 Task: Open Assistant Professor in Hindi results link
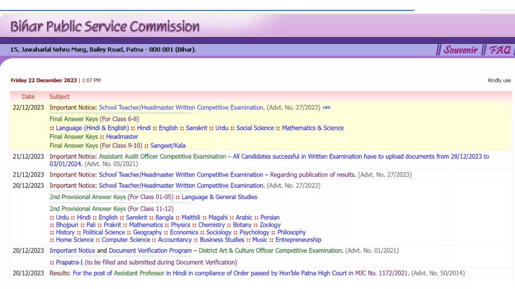coord(241,273)
